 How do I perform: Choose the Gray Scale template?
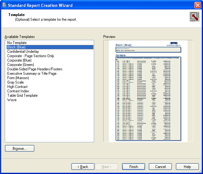coord(15,82)
